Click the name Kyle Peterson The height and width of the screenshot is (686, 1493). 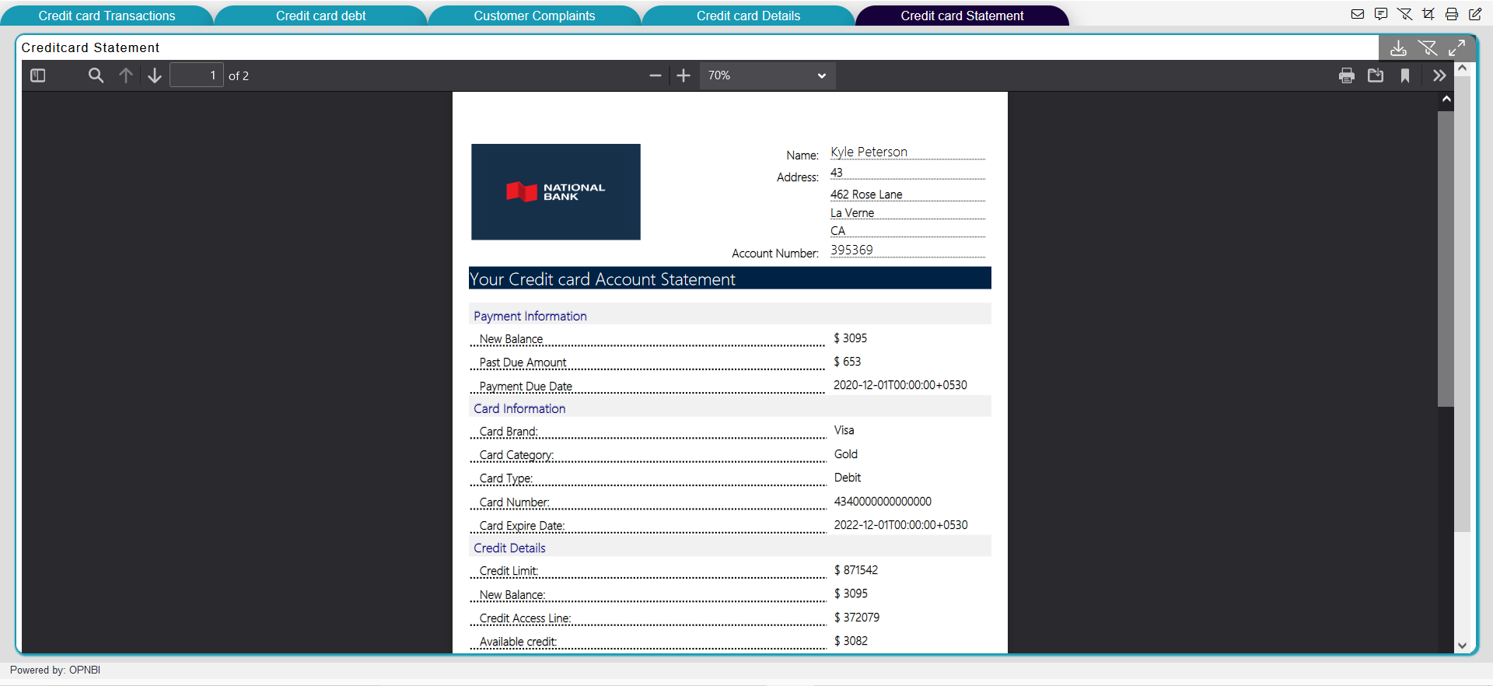[x=869, y=152]
